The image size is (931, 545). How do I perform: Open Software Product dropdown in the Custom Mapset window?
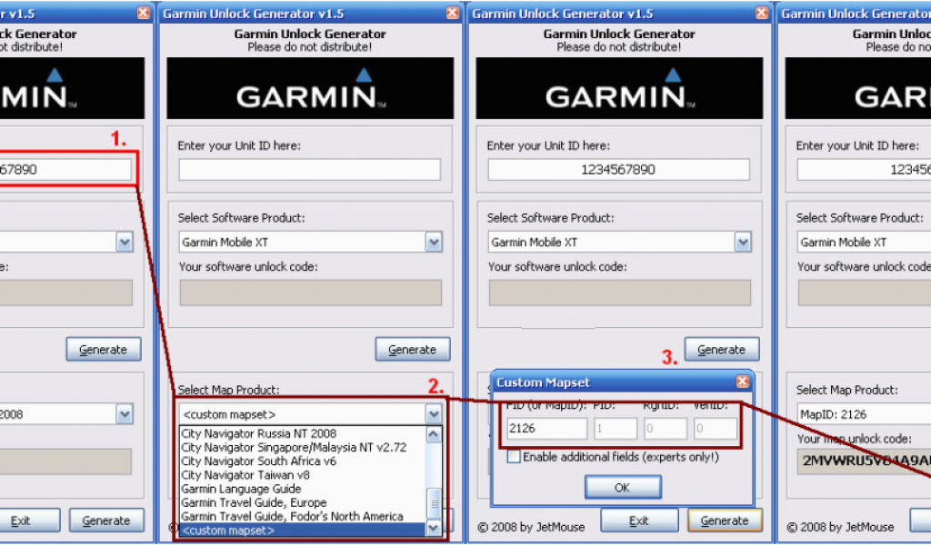coord(743,242)
